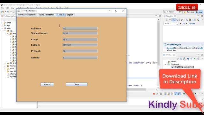Close the Connect Mylyn notice
204x115 pixels.
[x=201, y=45]
